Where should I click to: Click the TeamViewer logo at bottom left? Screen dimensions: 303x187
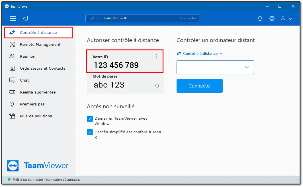pyautogui.click(x=38, y=166)
